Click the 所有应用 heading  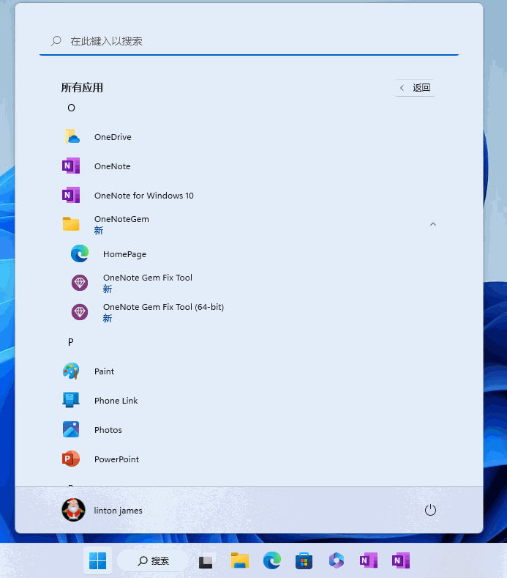82,88
